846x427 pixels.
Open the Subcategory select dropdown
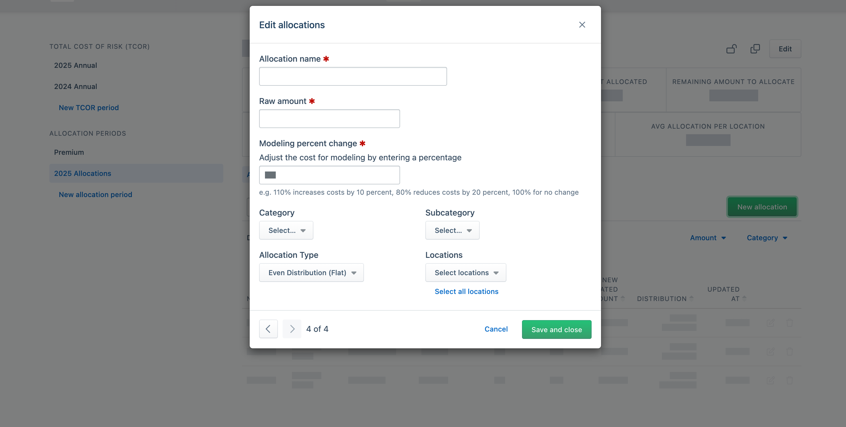452,230
